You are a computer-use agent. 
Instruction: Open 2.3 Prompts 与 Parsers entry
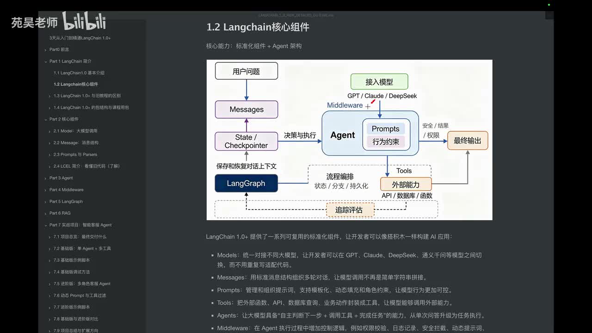[75, 154]
